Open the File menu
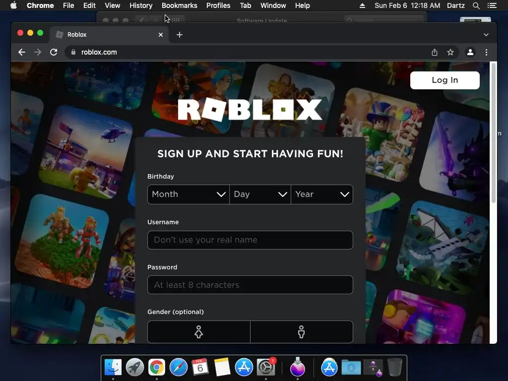This screenshot has width=508, height=381. (x=68, y=5)
